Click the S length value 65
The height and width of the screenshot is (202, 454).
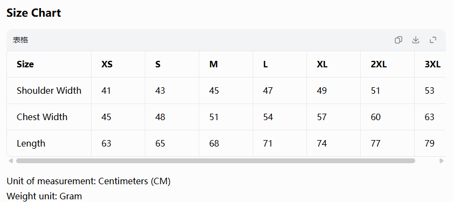pos(160,143)
